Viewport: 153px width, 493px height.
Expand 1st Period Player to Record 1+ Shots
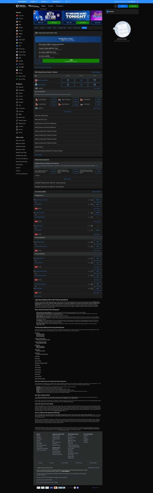pyautogui.click(x=68, y=151)
